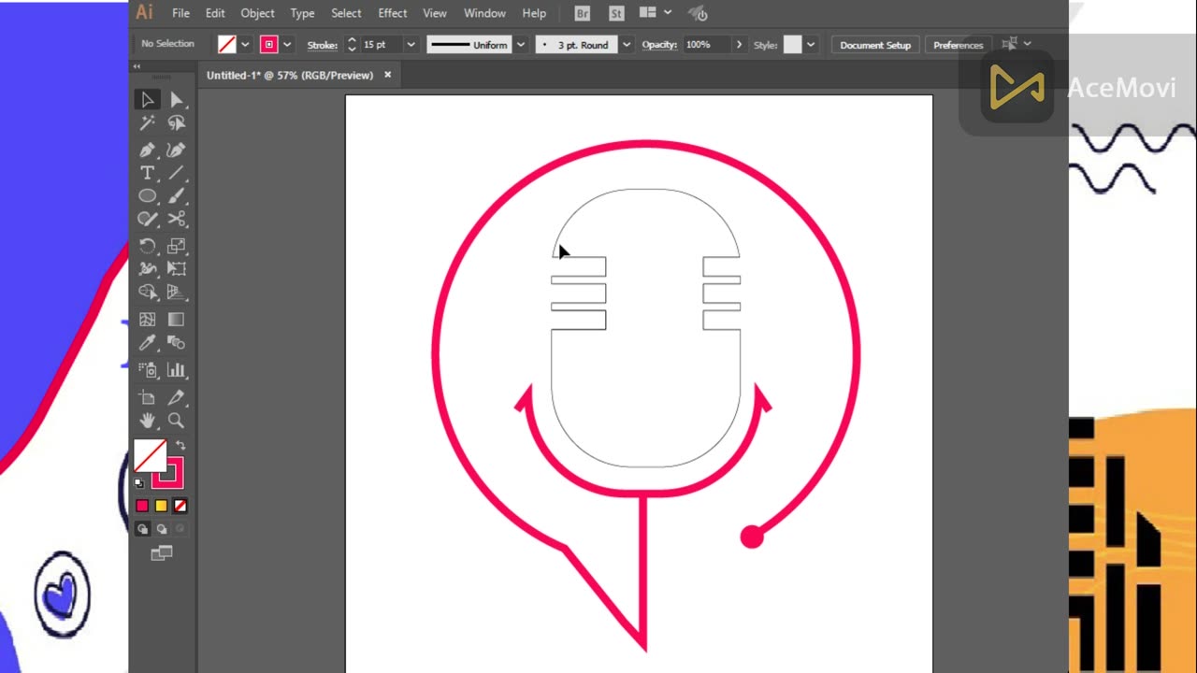Select the Hand tool
The height and width of the screenshot is (673, 1197).
[147, 421]
